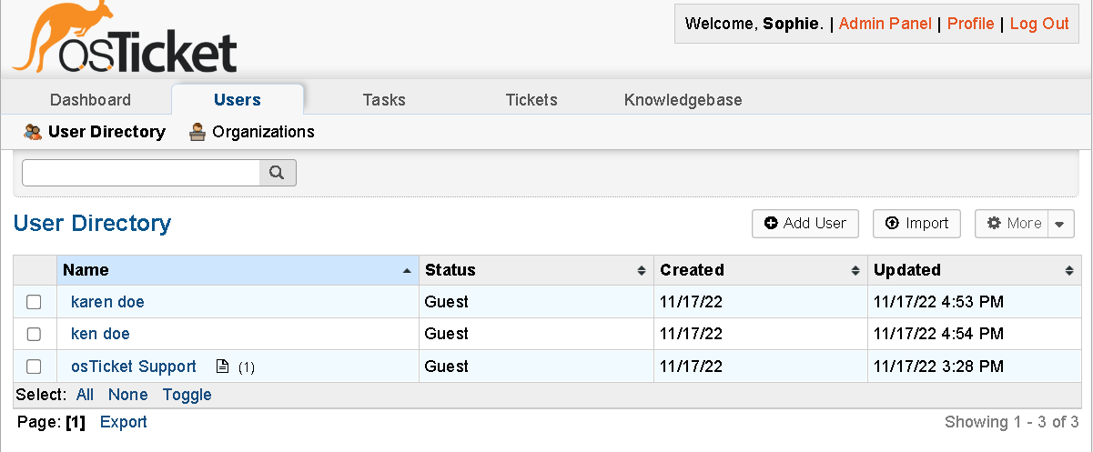Switch to the Knowledgebase tab

coord(683,100)
